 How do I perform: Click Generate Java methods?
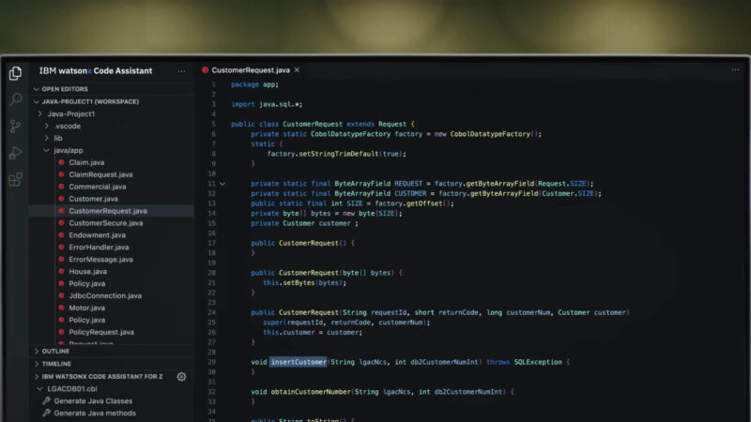click(94, 413)
